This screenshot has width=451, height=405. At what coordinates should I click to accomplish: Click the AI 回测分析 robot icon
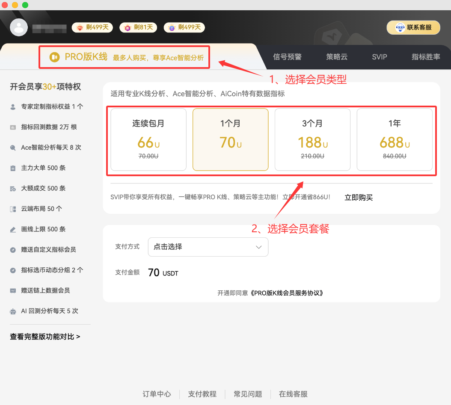tap(13, 311)
